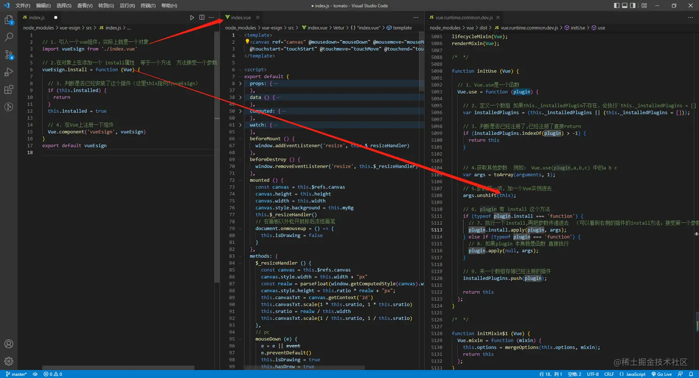Open errors and warnings count in status bar
This screenshot has height=378, width=699.
(53, 374)
